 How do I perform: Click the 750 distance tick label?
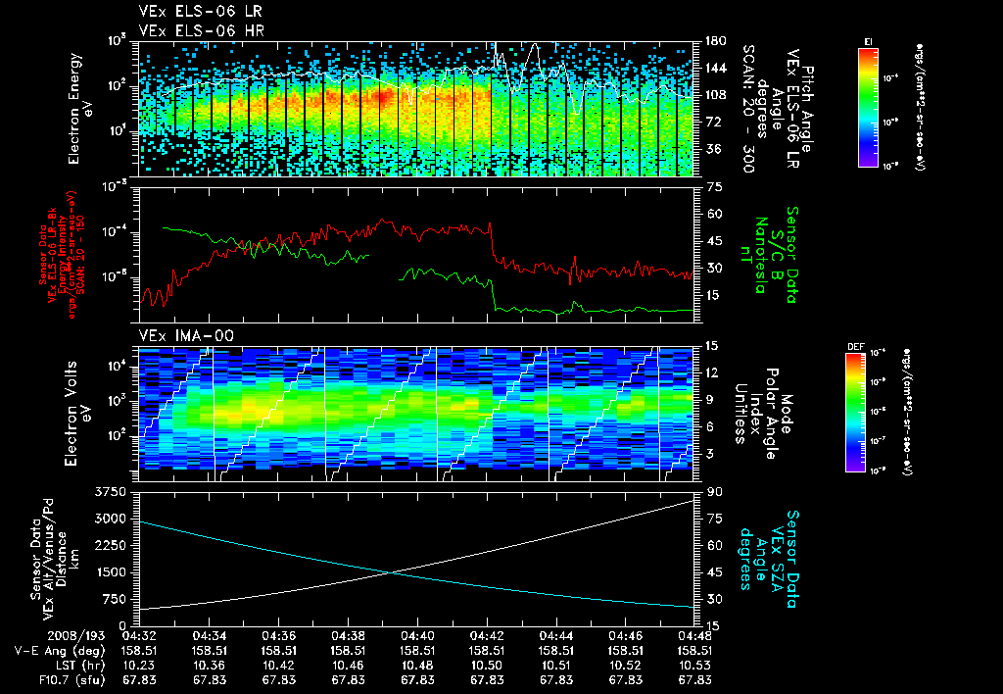(115, 599)
